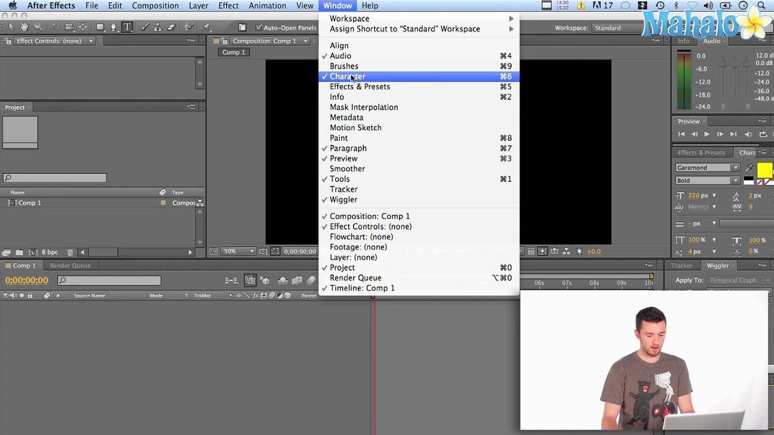Open Spotlight search in menu bar
The width and height of the screenshot is (774, 435).
pos(761,6)
